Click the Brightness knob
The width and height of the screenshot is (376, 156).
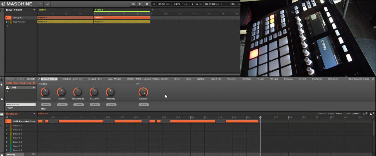tap(78, 92)
